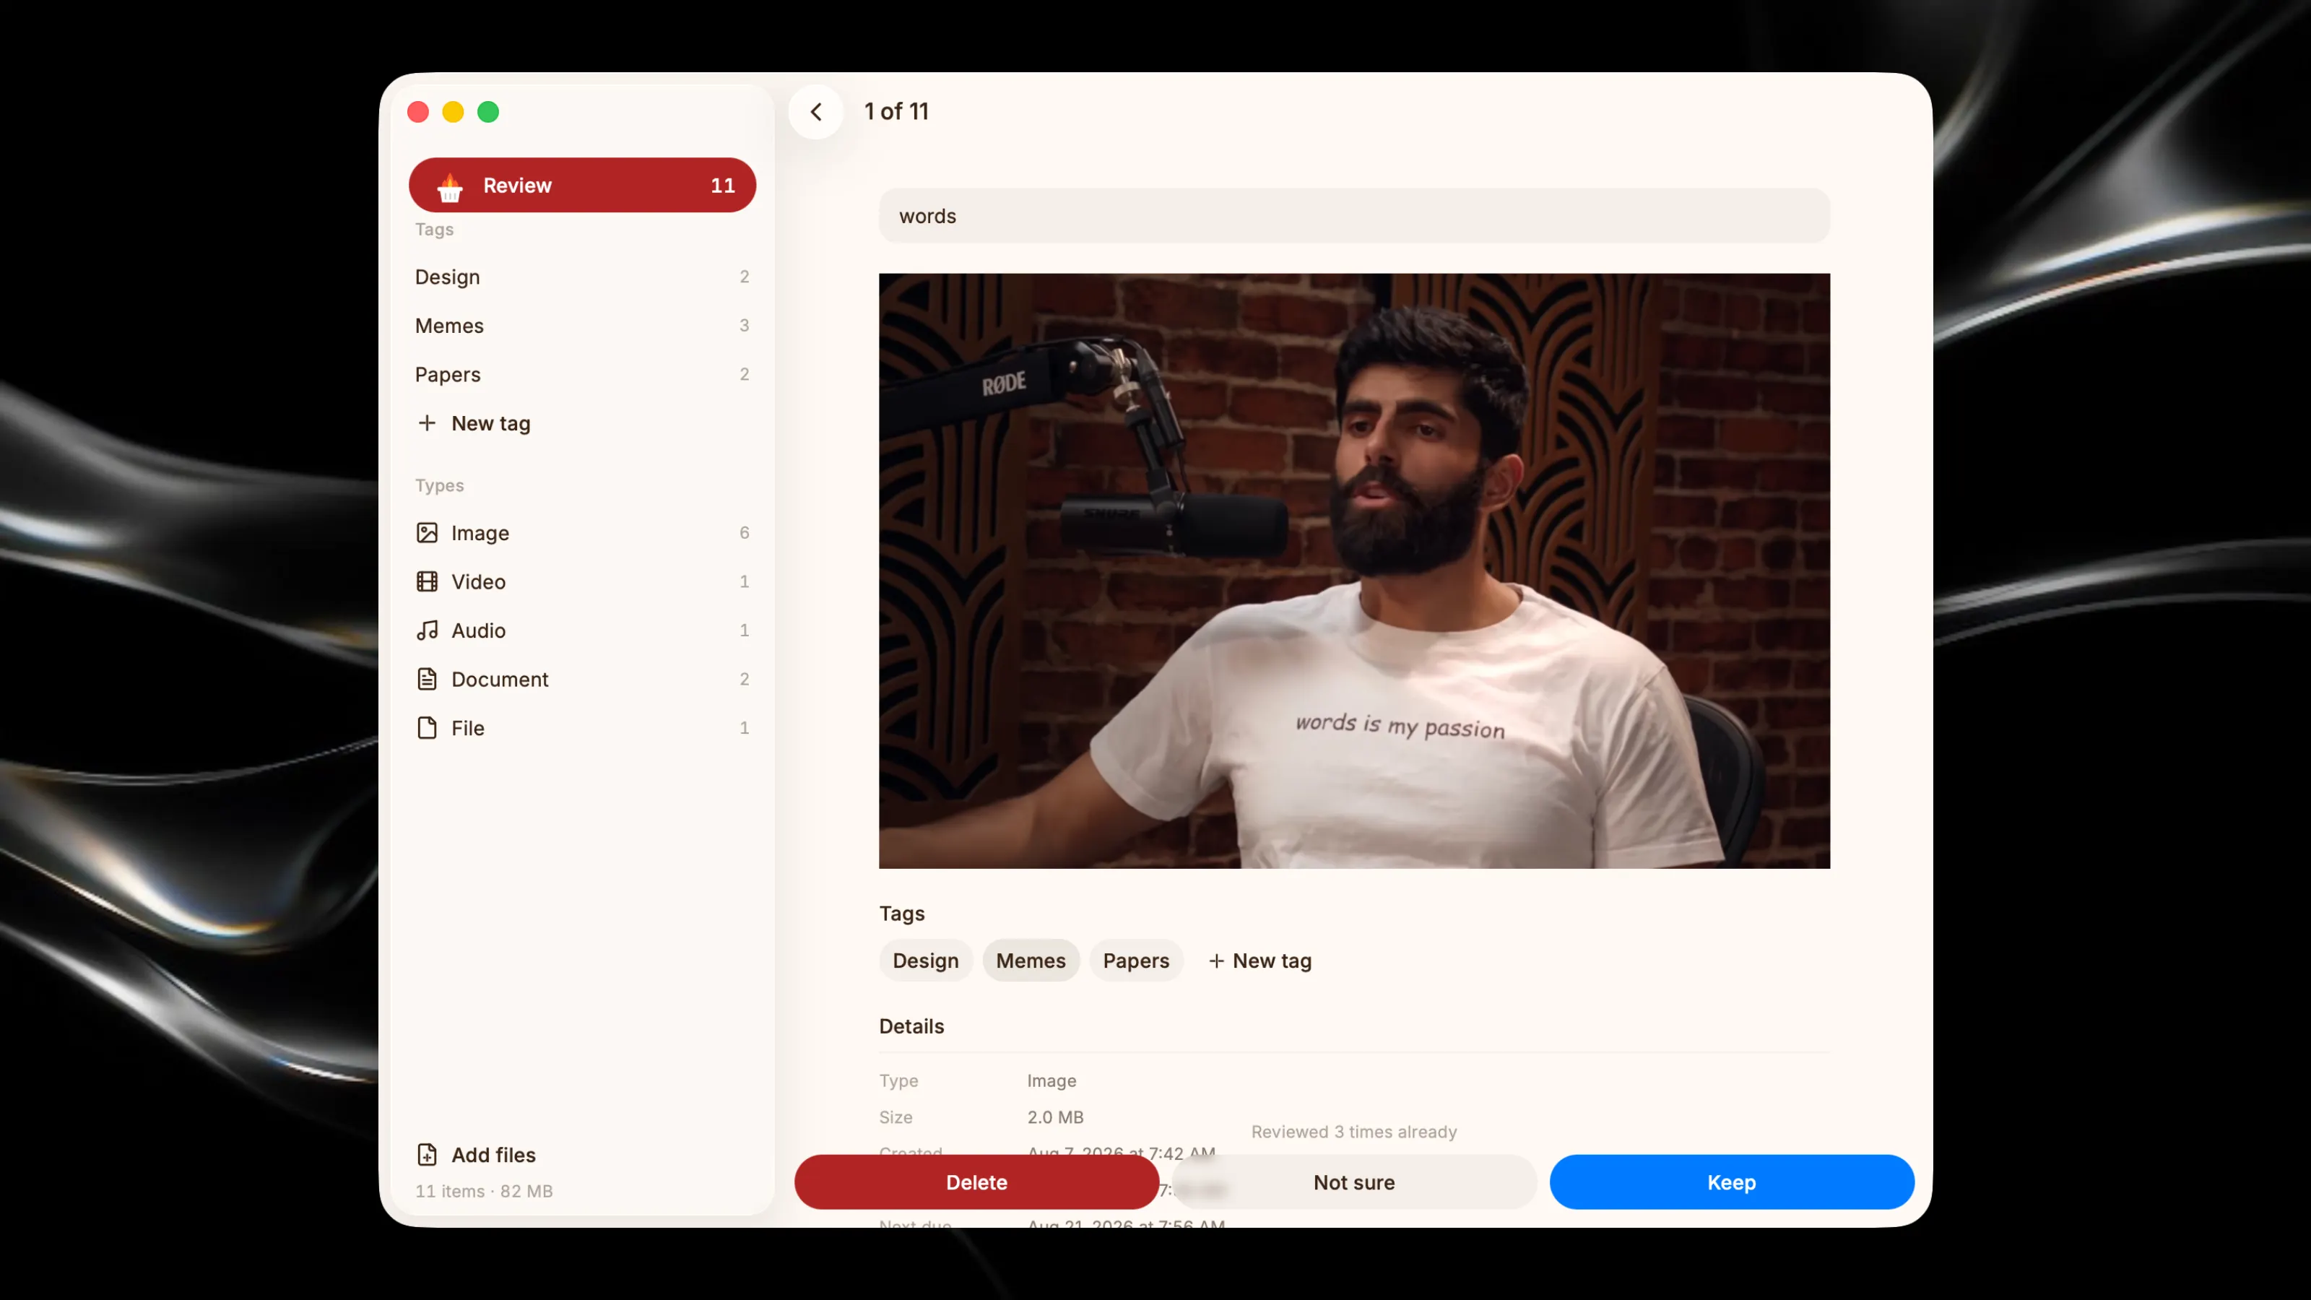The image size is (2311, 1300).
Task: Click the blue Keep button
Action: [x=1732, y=1182]
